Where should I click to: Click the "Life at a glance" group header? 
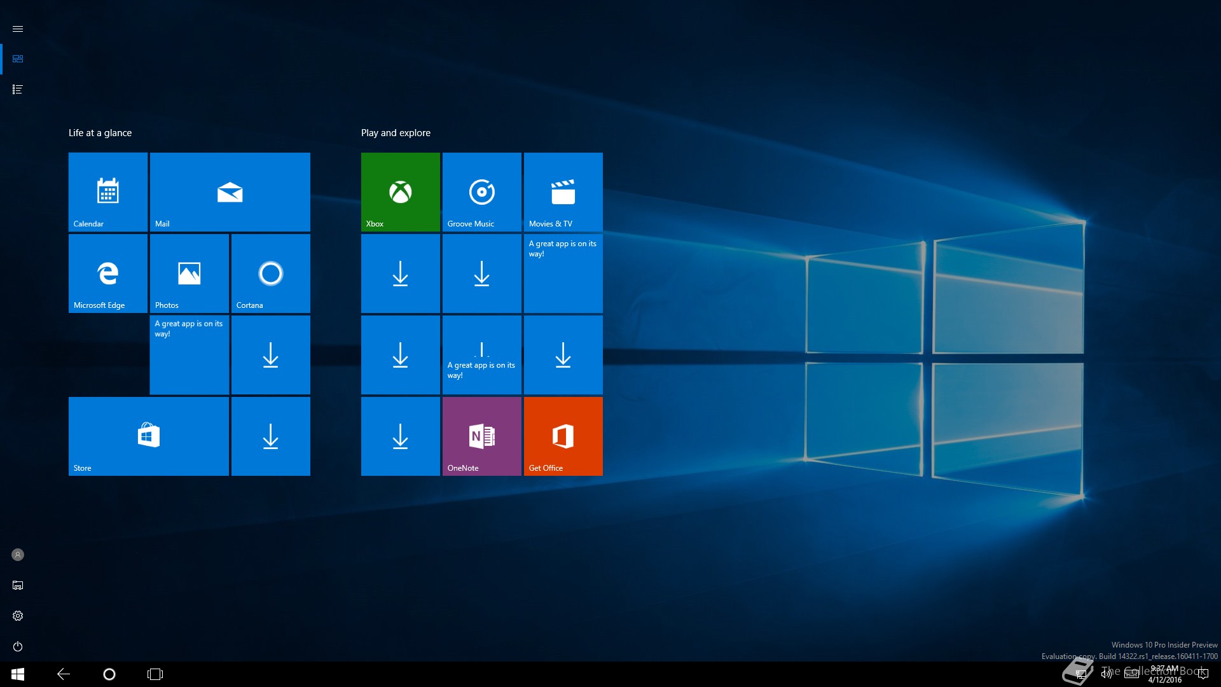click(x=100, y=133)
